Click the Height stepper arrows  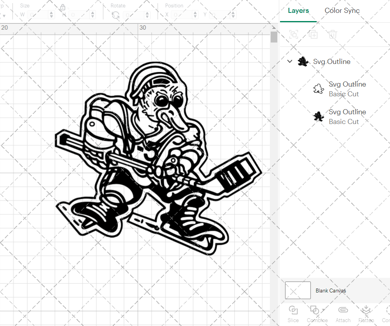point(92,15)
